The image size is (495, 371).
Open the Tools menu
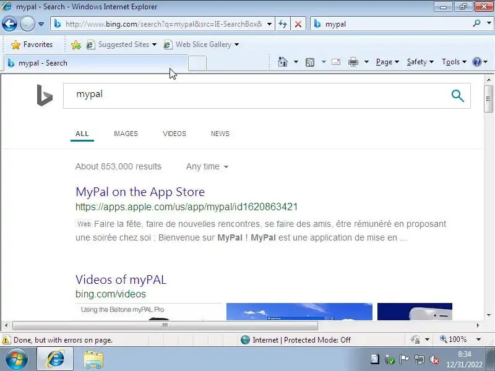(454, 62)
